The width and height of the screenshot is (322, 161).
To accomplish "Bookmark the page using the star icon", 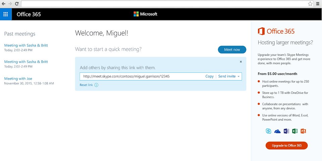I will pos(310,4).
